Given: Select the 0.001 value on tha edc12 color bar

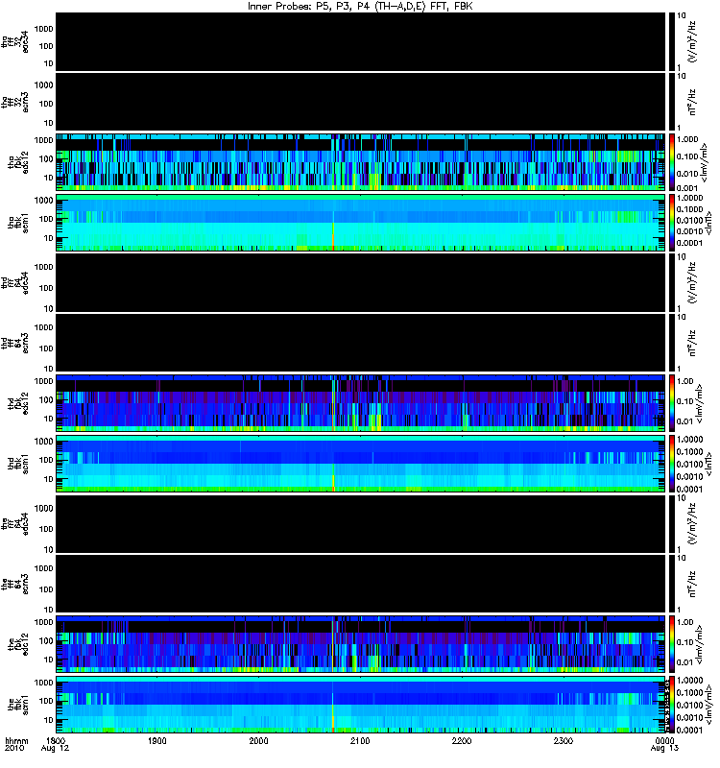Looking at the screenshot, I should 687,187.
